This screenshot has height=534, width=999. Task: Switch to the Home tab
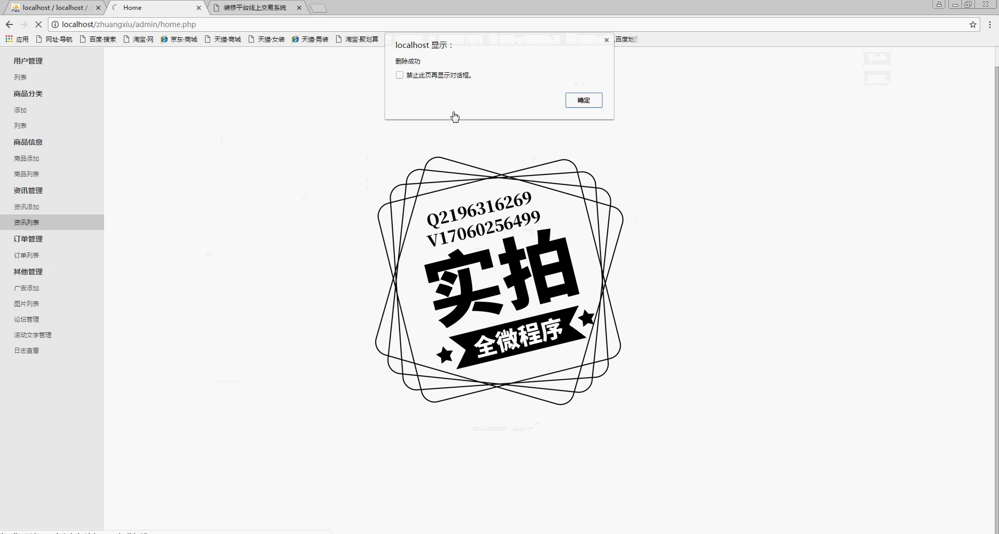pos(156,8)
